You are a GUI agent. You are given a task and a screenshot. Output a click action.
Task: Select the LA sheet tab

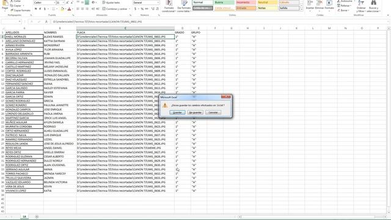click(24, 216)
